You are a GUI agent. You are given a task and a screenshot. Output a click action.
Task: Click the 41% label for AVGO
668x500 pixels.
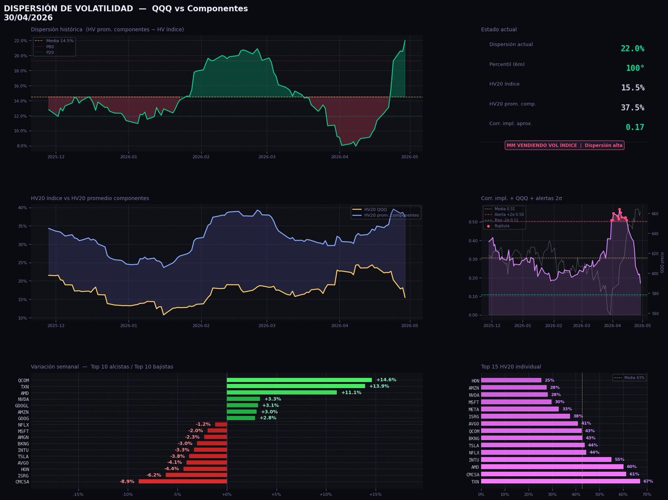pyautogui.click(x=586, y=423)
